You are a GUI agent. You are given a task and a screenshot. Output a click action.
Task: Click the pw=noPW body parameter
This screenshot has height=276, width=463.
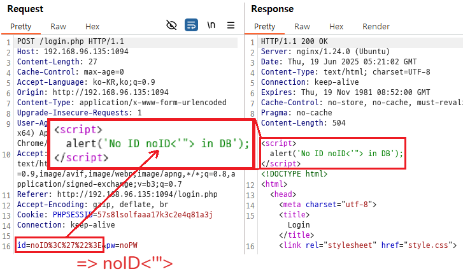(x=122, y=245)
